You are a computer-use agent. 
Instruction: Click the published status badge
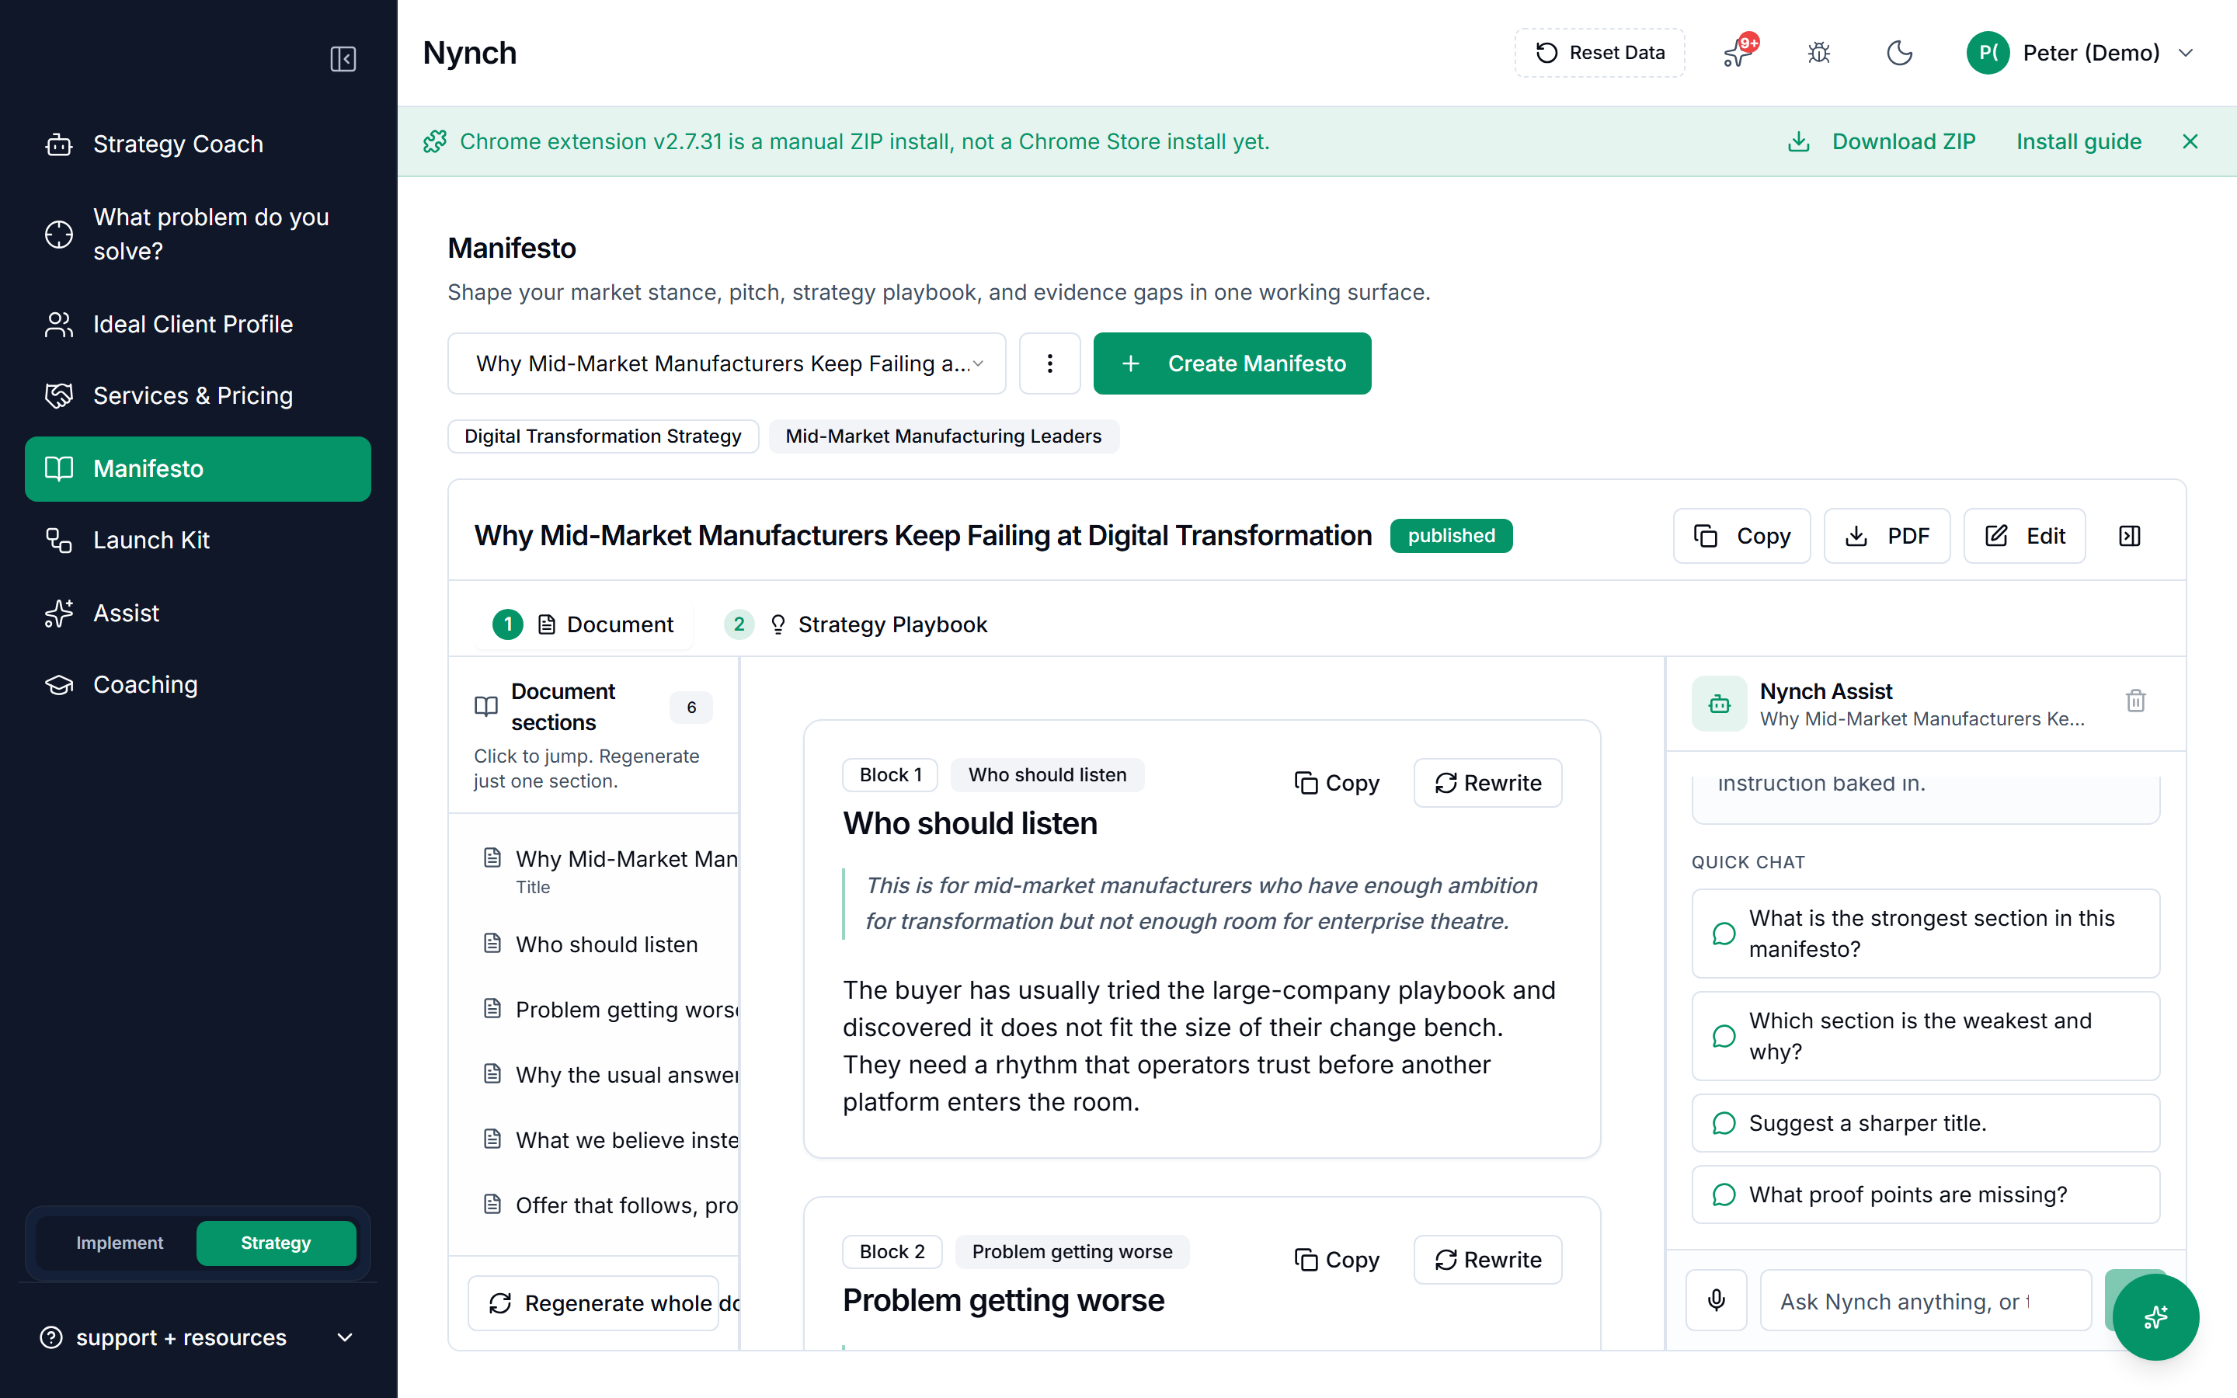tap(1451, 536)
